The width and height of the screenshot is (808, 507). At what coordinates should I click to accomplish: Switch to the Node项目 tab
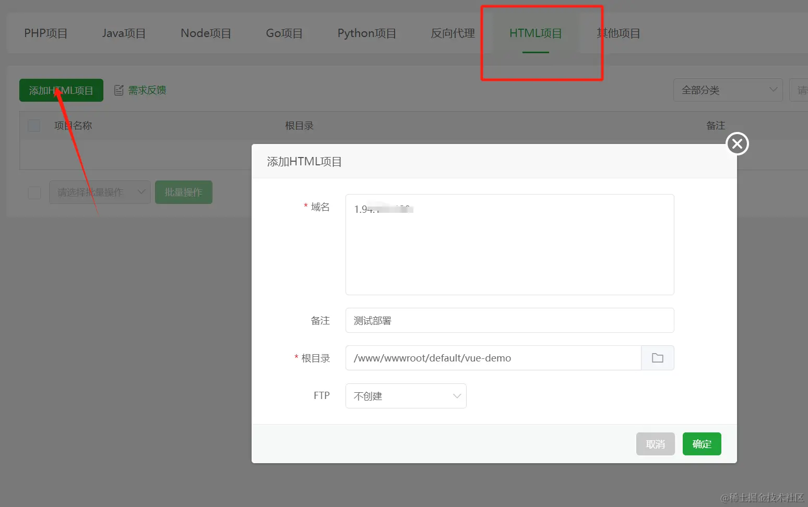click(206, 33)
